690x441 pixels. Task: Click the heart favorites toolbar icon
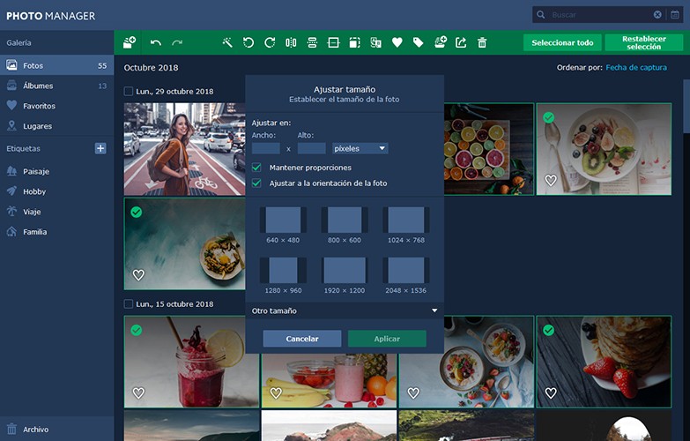point(397,42)
